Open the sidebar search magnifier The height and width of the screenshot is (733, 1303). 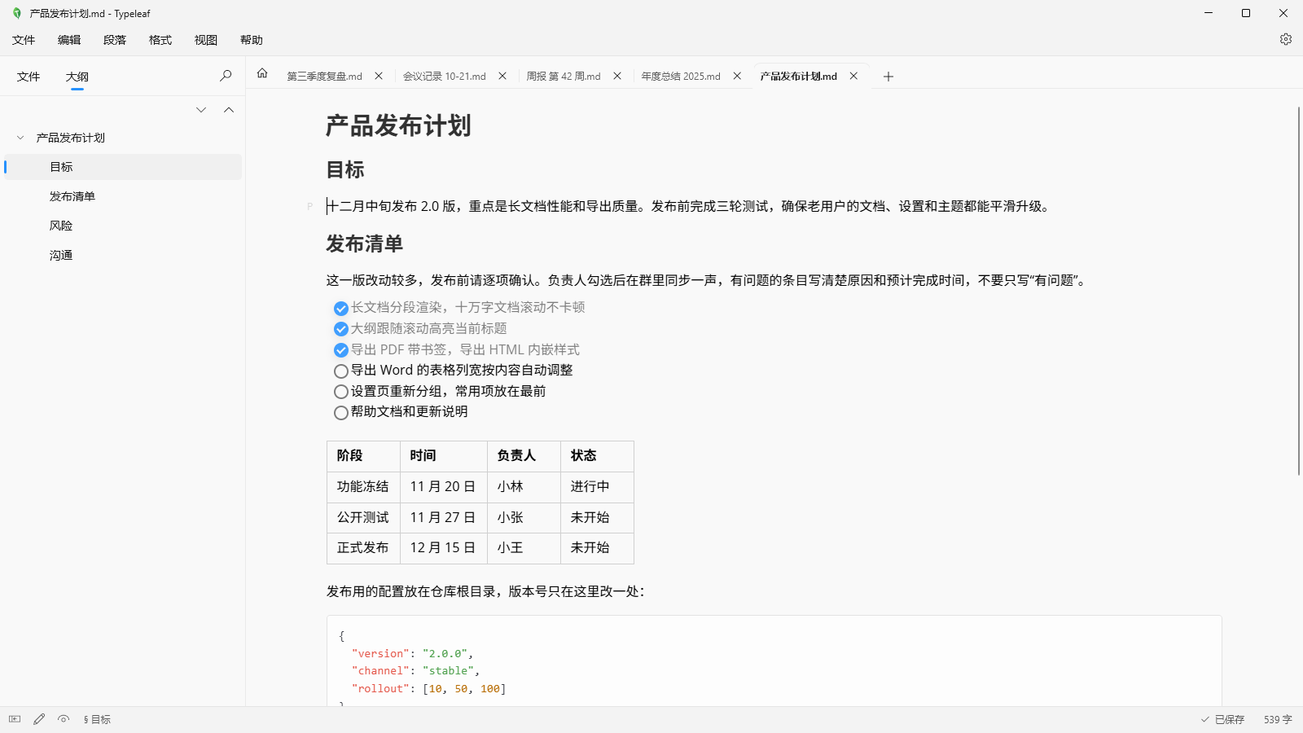click(226, 76)
